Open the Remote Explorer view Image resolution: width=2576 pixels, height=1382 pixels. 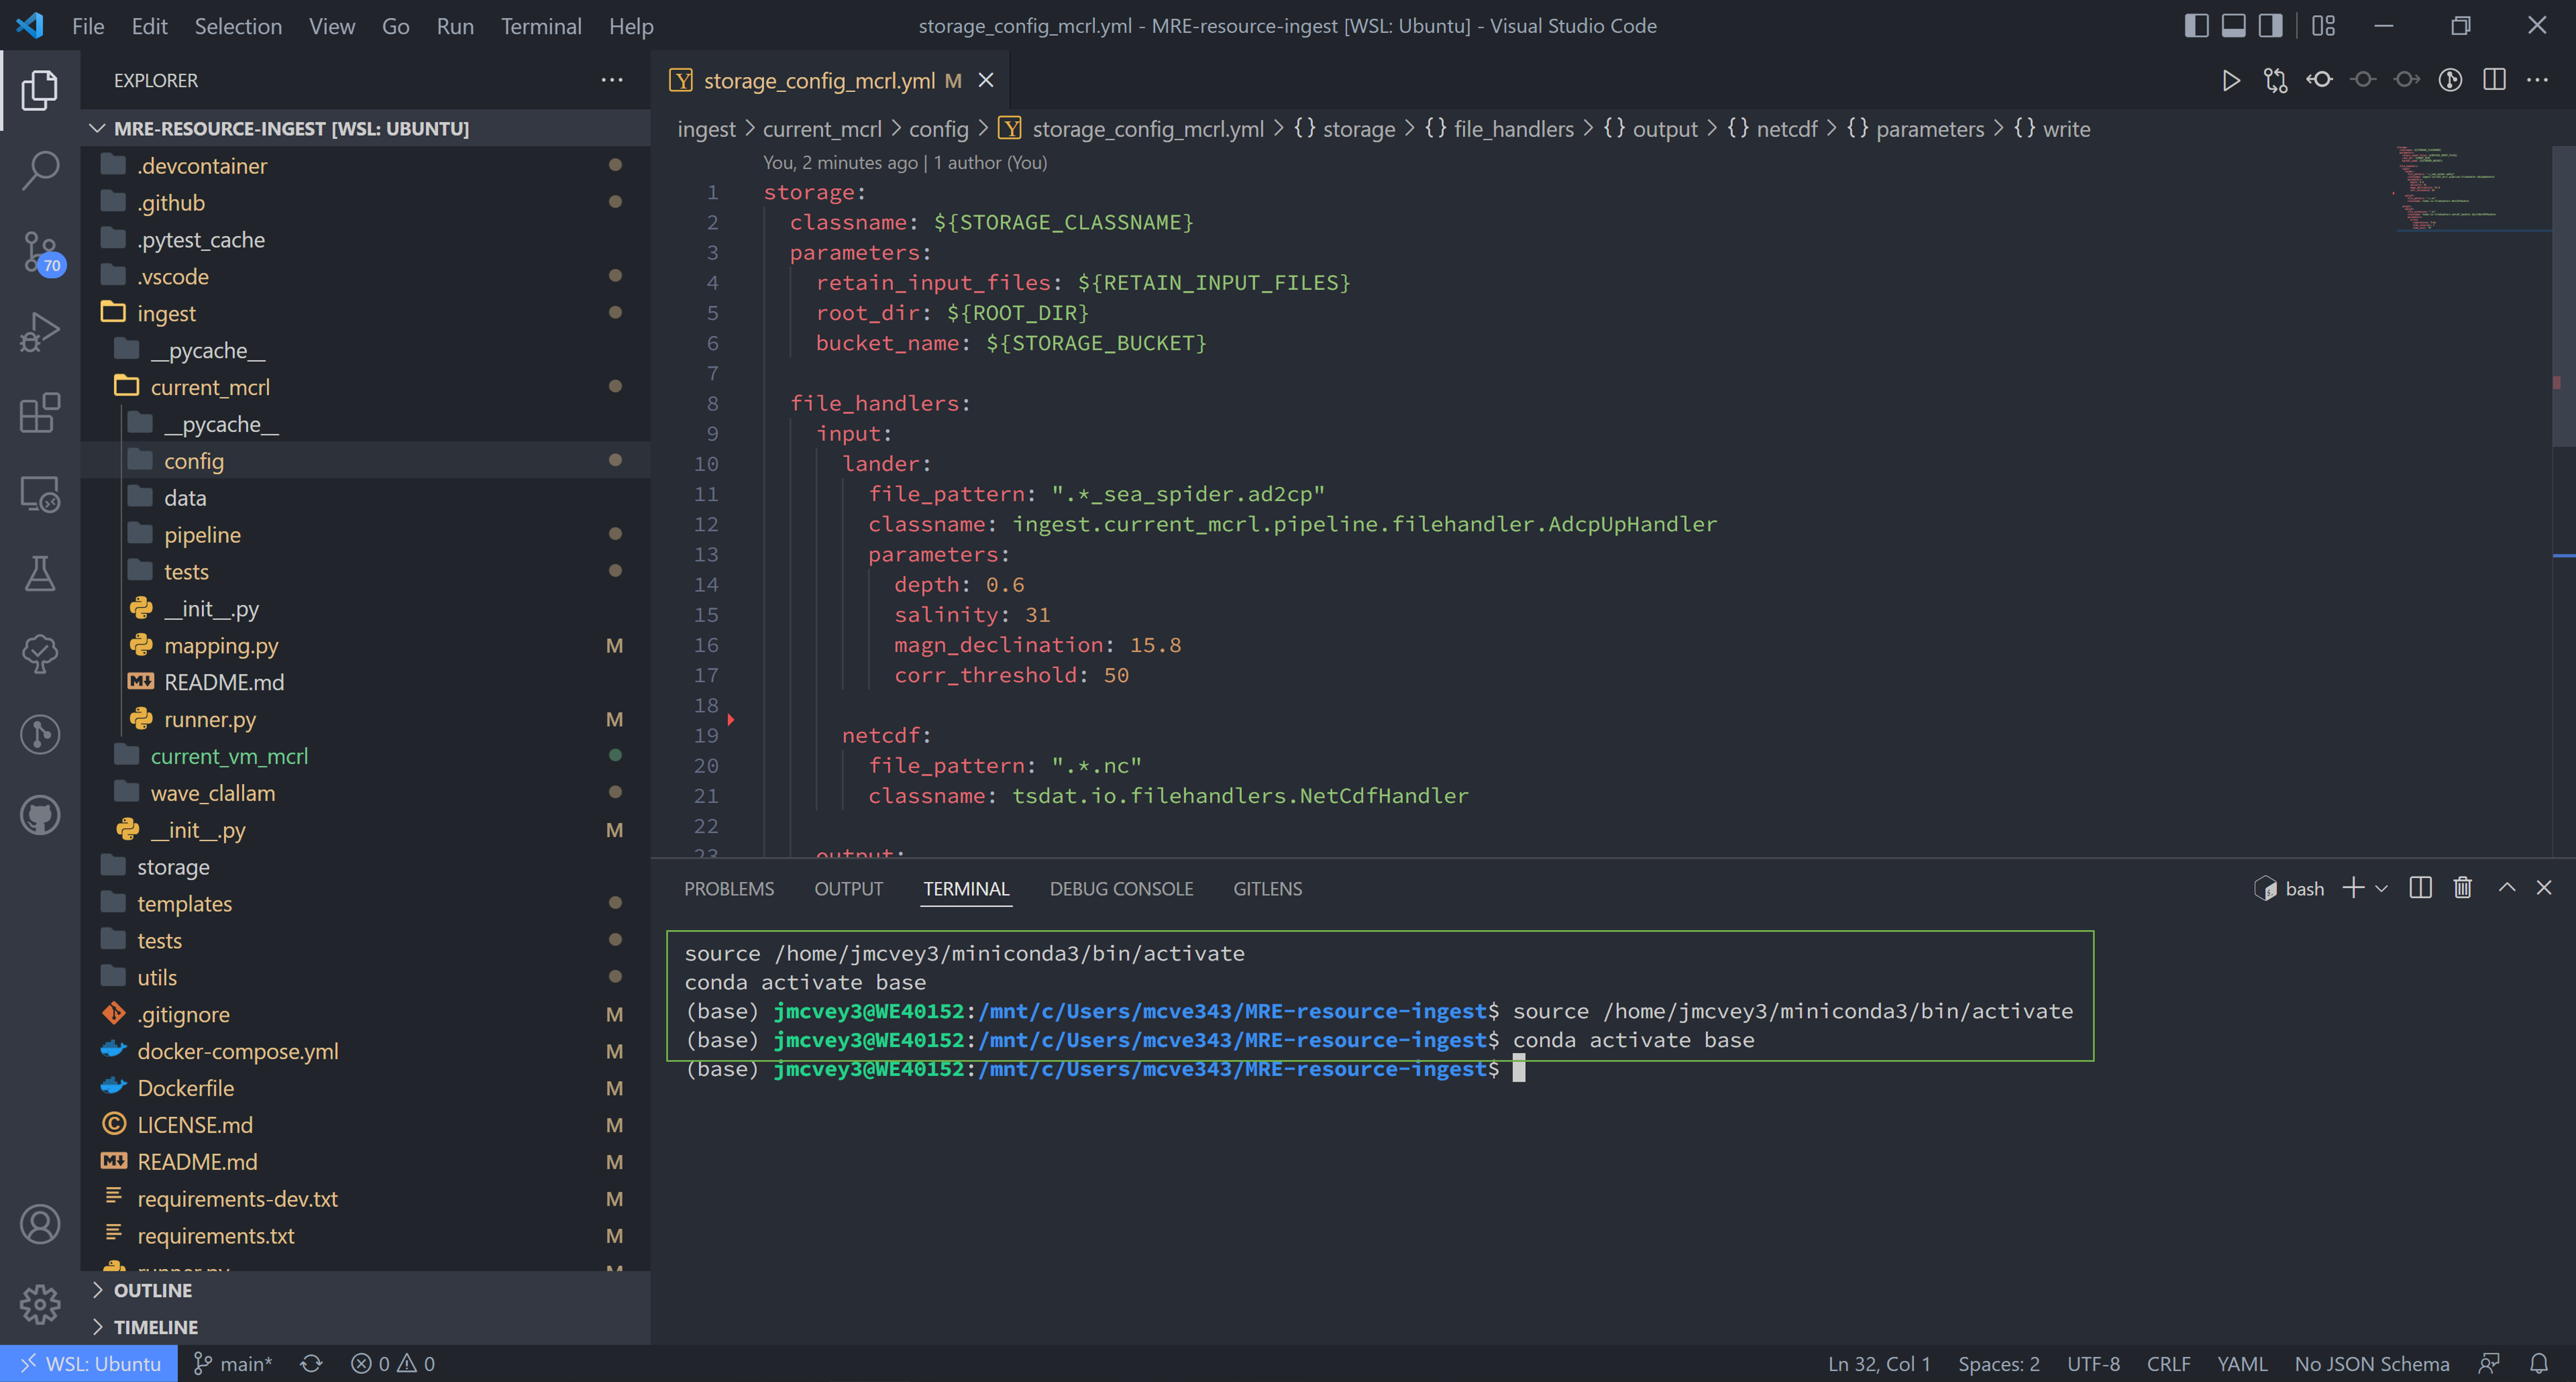tap(40, 493)
